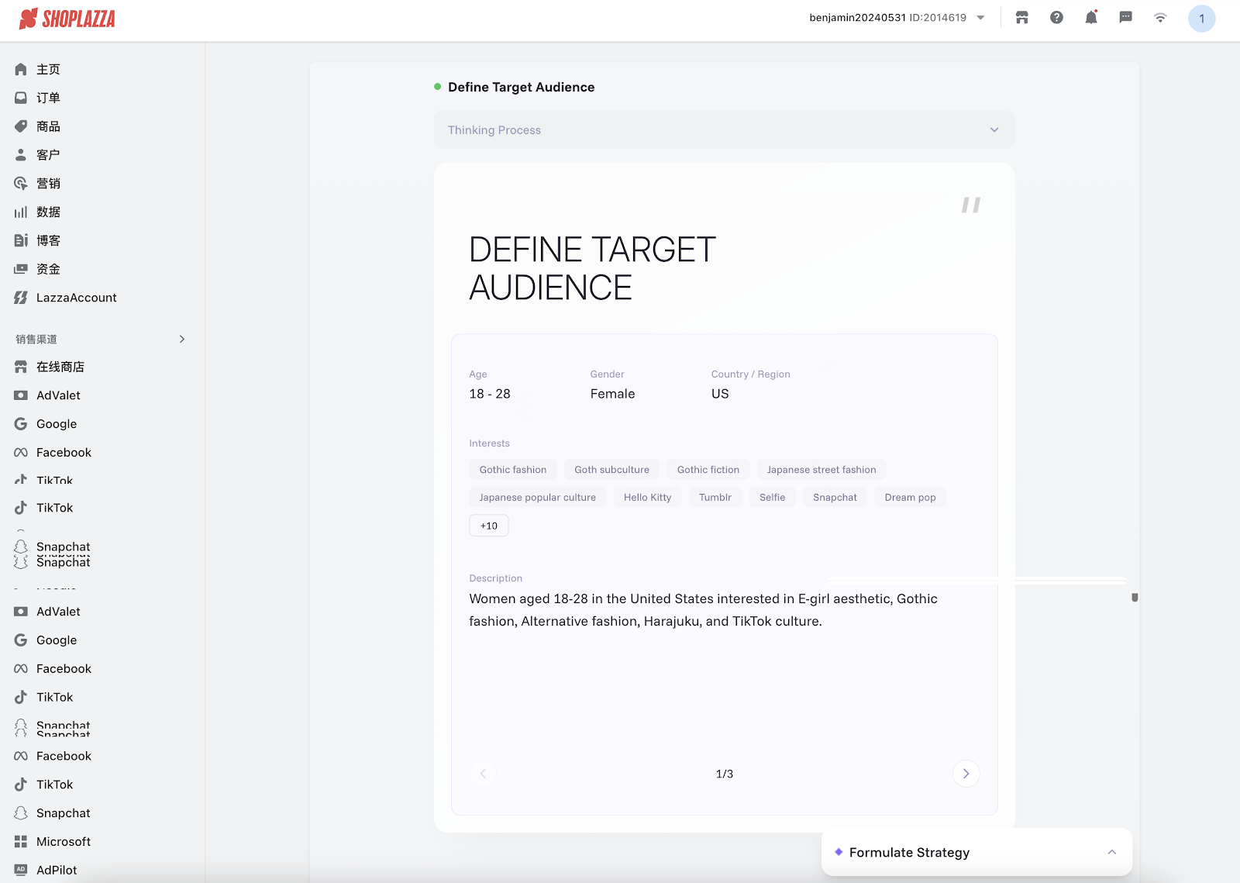Open the account switcher dropdown arrow
1240x883 pixels.
tap(980, 18)
